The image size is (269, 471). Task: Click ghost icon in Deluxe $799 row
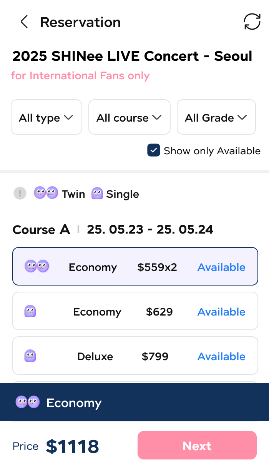click(x=30, y=356)
